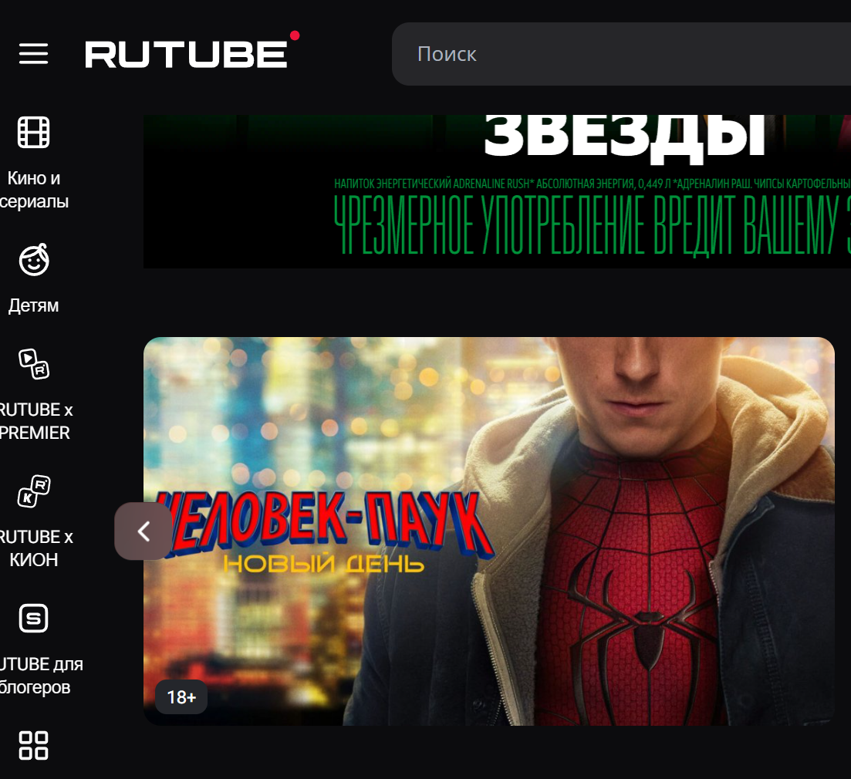
Task: Open the Adrenaline Rush ad banner
Action: coord(497,191)
